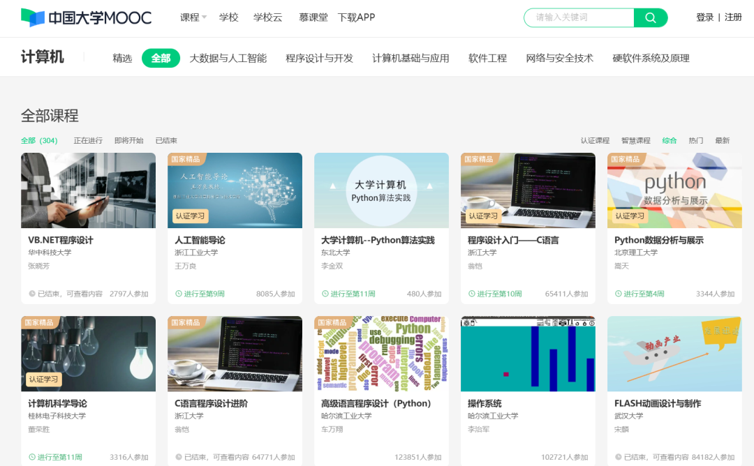The height and width of the screenshot is (466, 754).
Task: Open the 学校云 menu item
Action: click(267, 17)
